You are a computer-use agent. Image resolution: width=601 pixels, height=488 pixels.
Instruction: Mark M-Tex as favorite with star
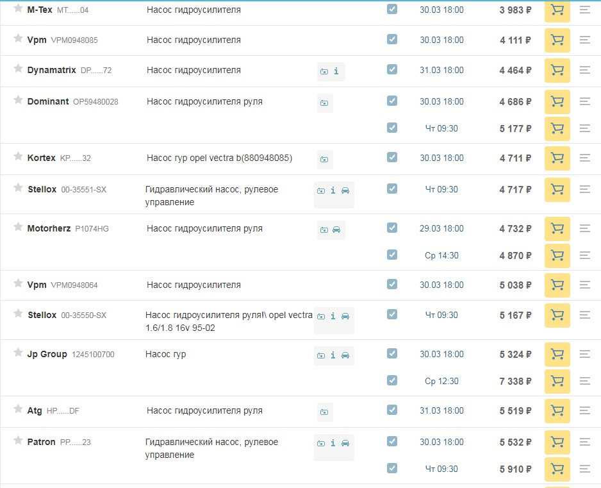[18, 8]
